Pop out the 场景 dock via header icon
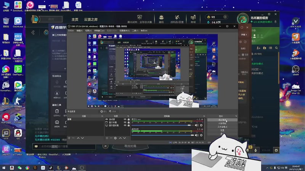Image resolution: width=305 pixels, height=171 pixels. tap(102, 116)
